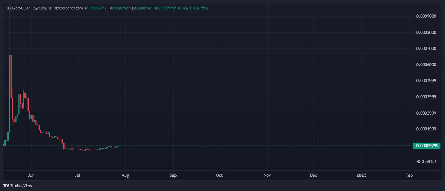445x191 pixels.
Task: Click the Jul label on the time axis
Action: pyautogui.click(x=78, y=175)
